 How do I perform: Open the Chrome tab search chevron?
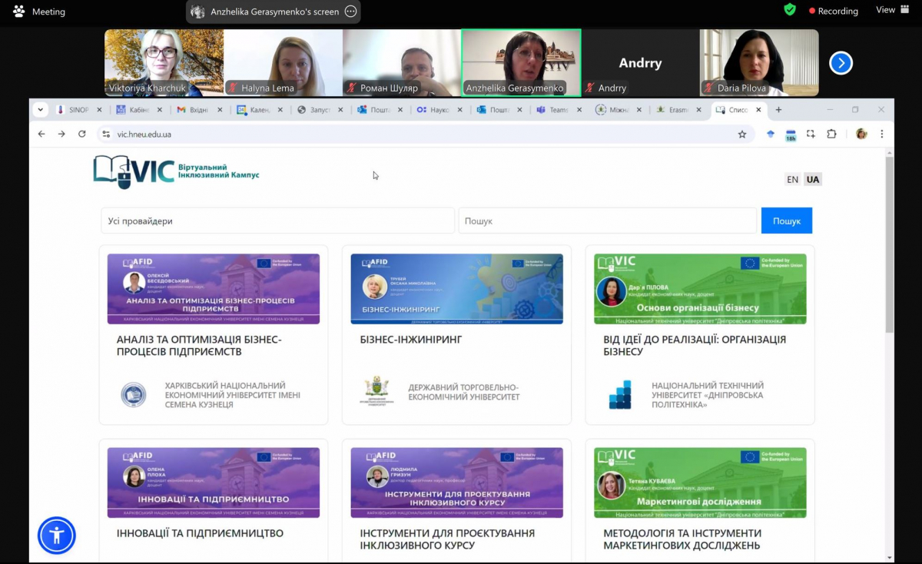(x=41, y=110)
